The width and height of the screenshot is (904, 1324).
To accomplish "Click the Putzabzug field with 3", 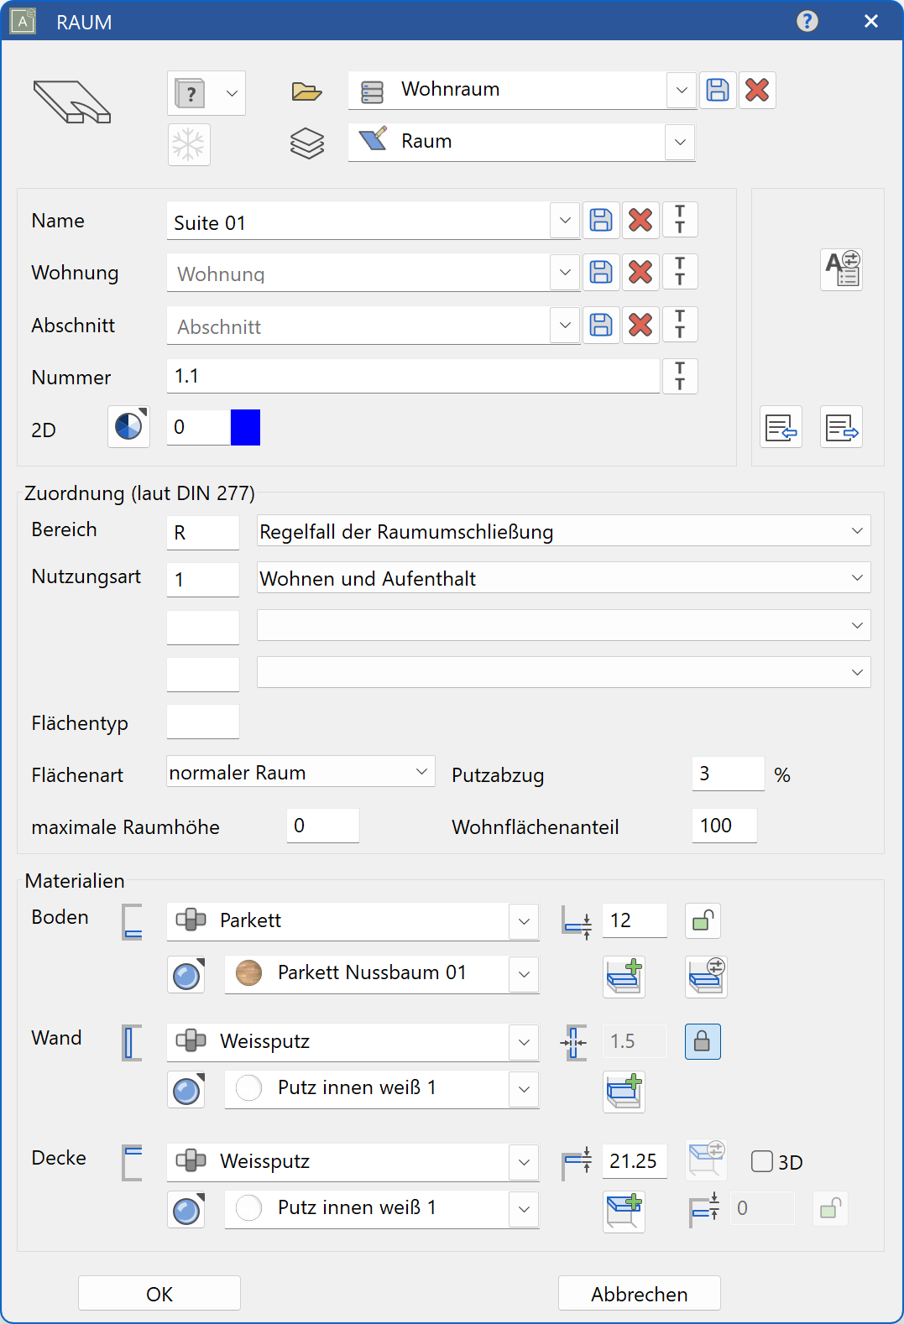I will tap(728, 774).
